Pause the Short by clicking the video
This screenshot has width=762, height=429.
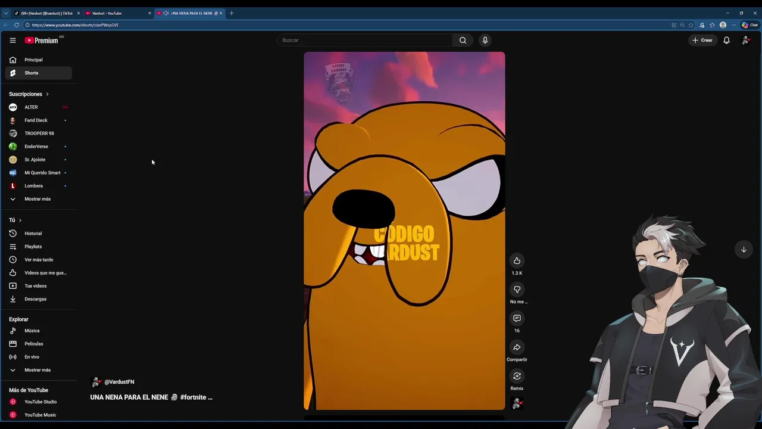coord(404,231)
